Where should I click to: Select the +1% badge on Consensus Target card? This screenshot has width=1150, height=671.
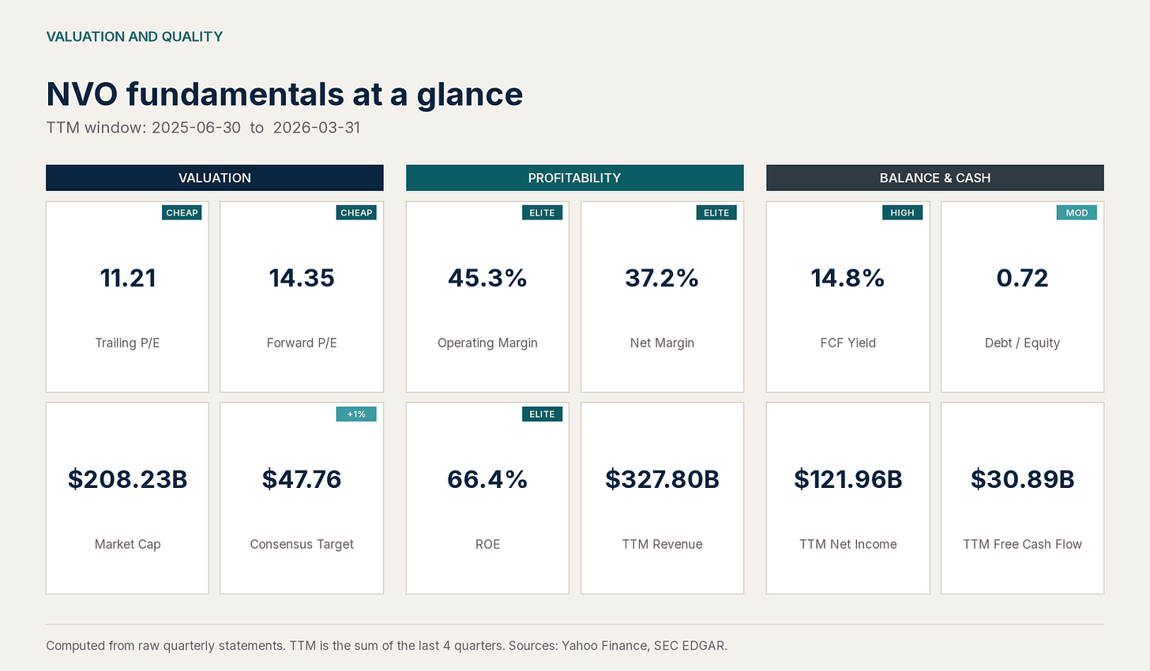(x=356, y=414)
